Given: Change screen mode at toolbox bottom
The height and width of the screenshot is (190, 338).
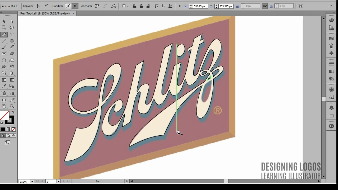Looking at the screenshot, I should [x=7, y=142].
